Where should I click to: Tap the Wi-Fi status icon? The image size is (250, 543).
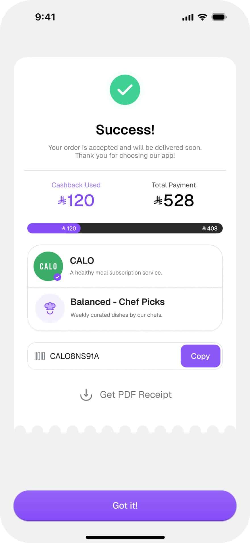(x=202, y=17)
